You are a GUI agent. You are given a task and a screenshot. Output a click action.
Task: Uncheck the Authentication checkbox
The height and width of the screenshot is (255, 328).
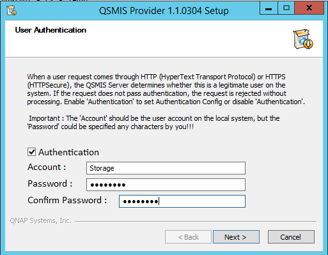pyautogui.click(x=31, y=152)
